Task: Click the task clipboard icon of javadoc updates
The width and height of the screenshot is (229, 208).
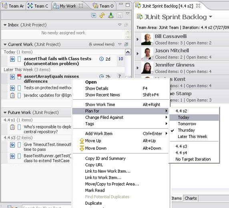Action: coord(12,95)
